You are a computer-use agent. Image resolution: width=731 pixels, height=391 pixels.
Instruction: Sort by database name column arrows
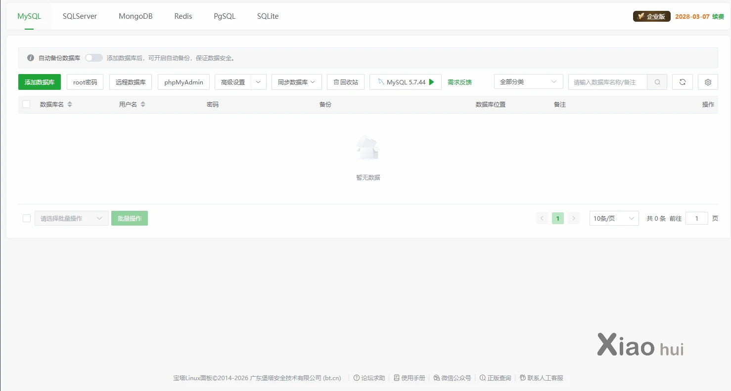(x=70, y=105)
